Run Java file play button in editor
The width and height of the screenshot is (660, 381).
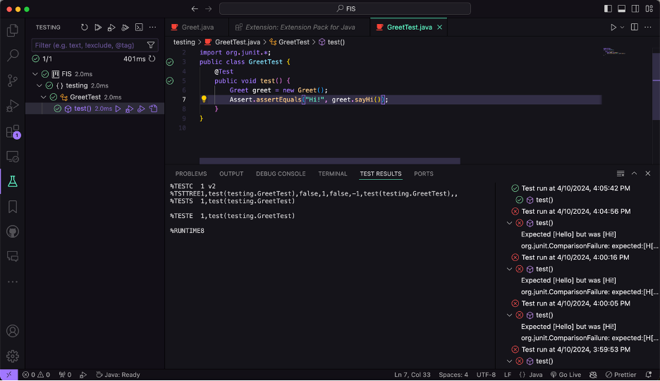613,28
